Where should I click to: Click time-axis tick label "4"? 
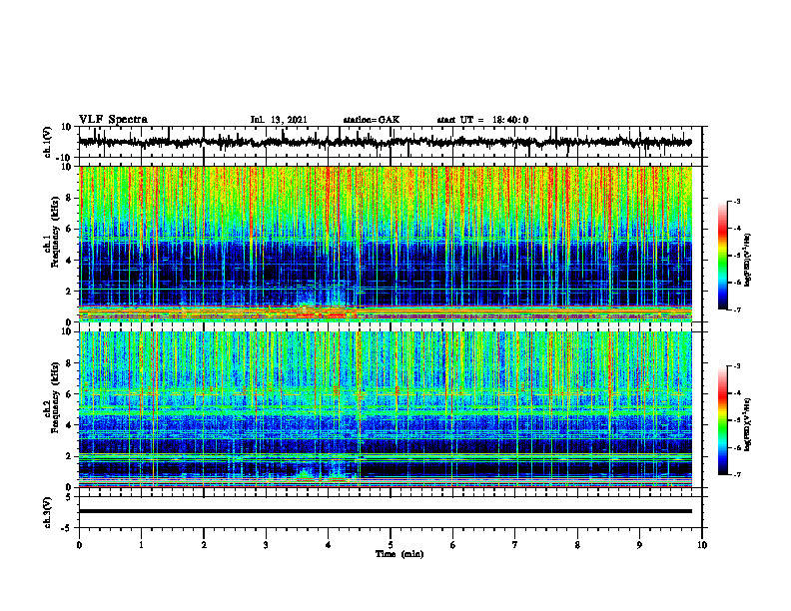[x=329, y=545]
